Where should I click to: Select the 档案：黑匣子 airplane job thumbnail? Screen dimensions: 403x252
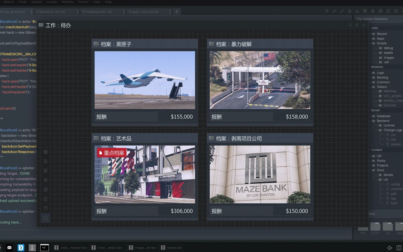pyautogui.click(x=145, y=80)
